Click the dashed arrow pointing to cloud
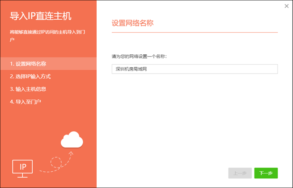Viewport: 293px width, 188px height. click(57, 161)
